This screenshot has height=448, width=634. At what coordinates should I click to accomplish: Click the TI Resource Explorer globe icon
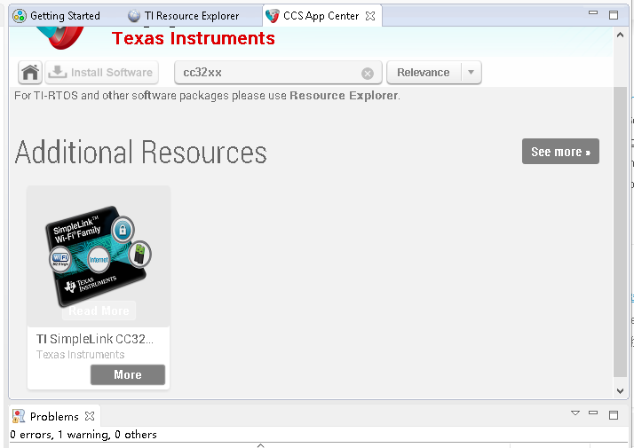tap(134, 16)
